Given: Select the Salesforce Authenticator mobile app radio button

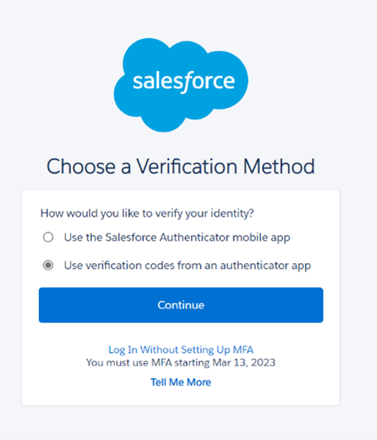Looking at the screenshot, I should tap(48, 237).
